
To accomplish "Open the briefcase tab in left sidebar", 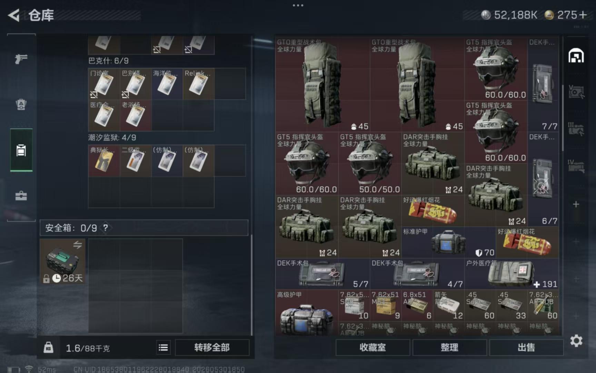I will coord(21,196).
